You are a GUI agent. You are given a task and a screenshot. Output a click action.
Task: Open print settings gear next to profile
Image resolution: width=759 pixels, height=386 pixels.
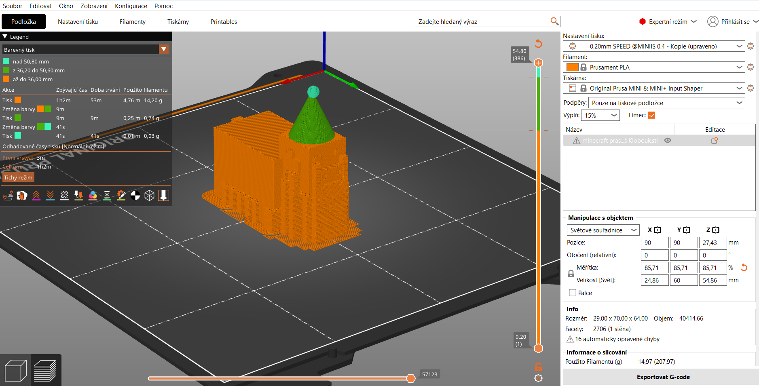click(751, 46)
